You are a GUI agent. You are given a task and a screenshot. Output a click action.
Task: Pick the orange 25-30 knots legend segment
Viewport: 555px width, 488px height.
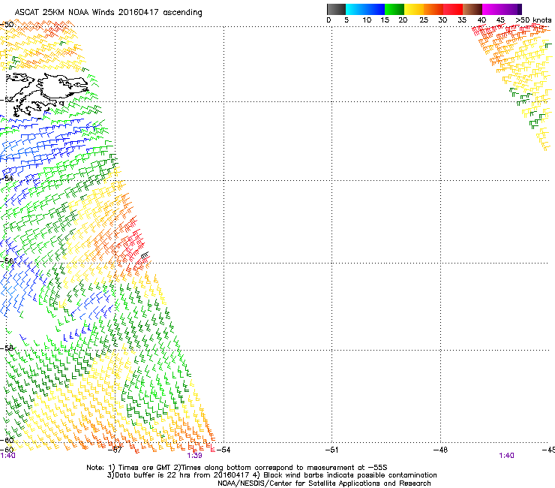click(x=433, y=9)
